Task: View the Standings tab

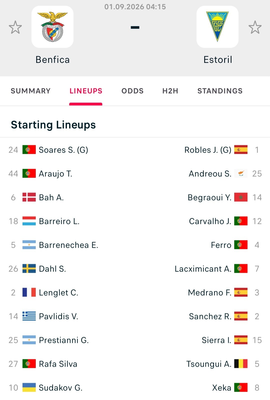Action: tap(220, 91)
